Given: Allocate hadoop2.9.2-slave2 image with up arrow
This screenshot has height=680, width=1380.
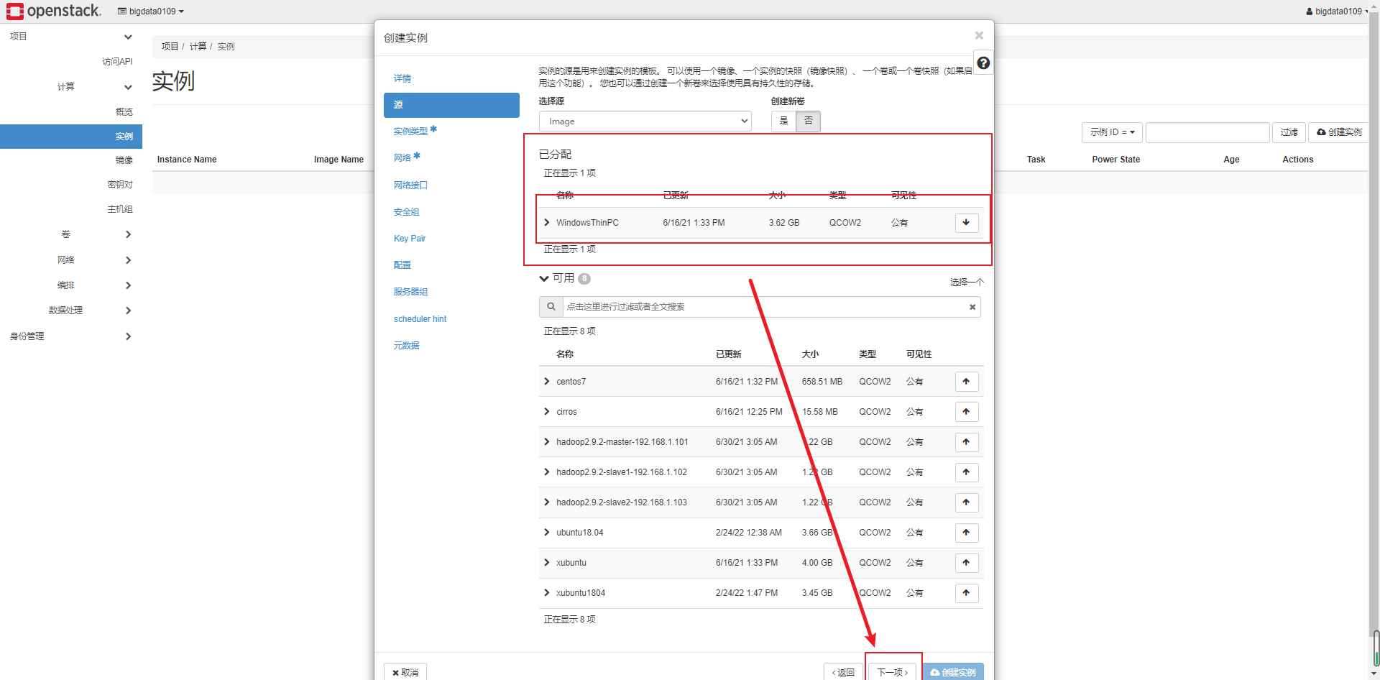Looking at the screenshot, I should click(967, 502).
